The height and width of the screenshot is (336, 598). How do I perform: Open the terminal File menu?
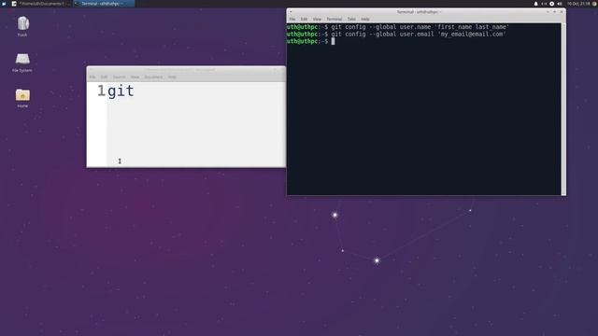[x=292, y=19]
